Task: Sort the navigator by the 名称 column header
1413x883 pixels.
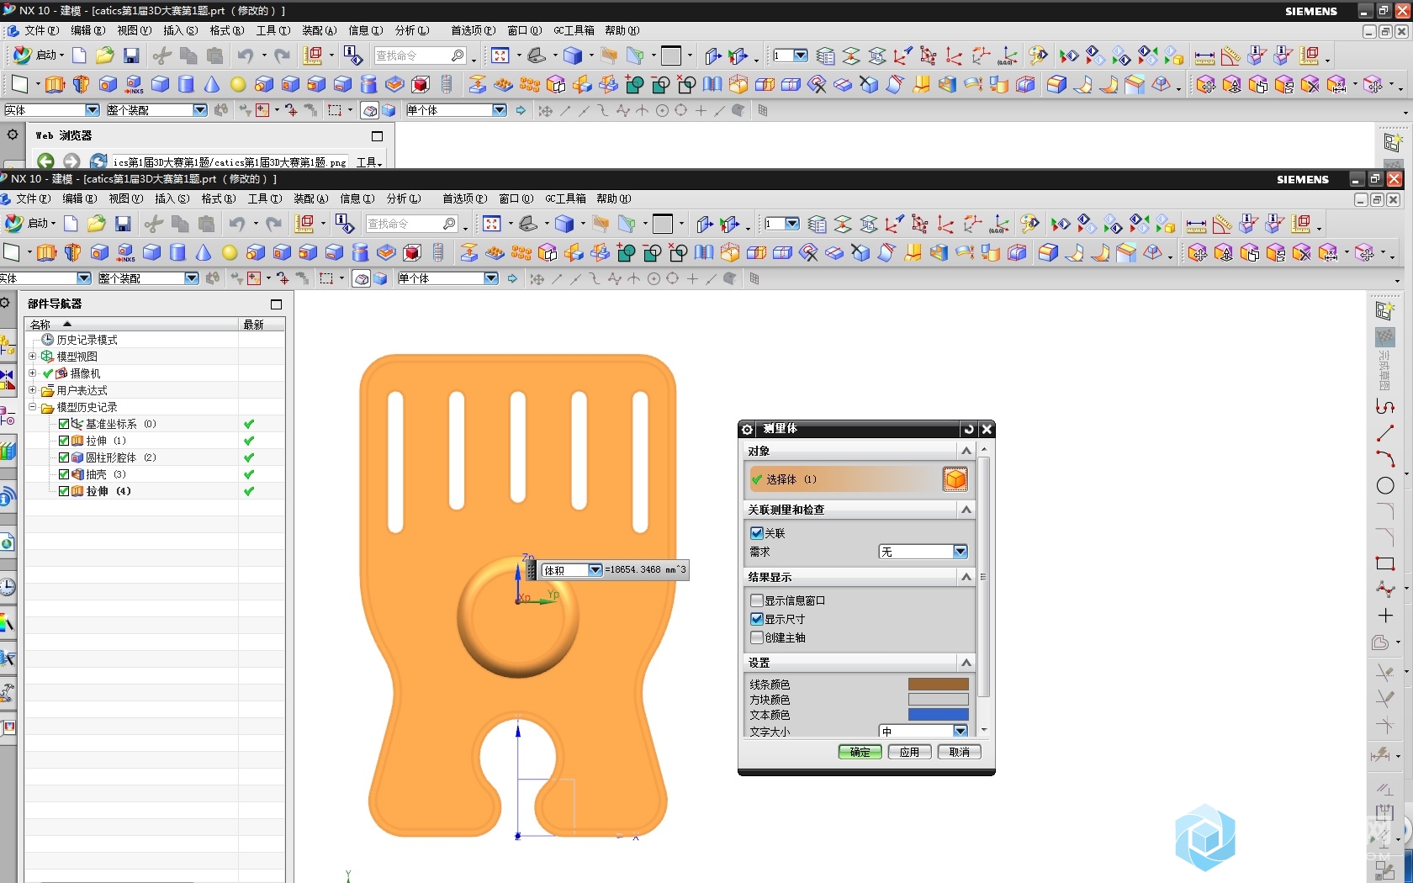Action: (131, 324)
